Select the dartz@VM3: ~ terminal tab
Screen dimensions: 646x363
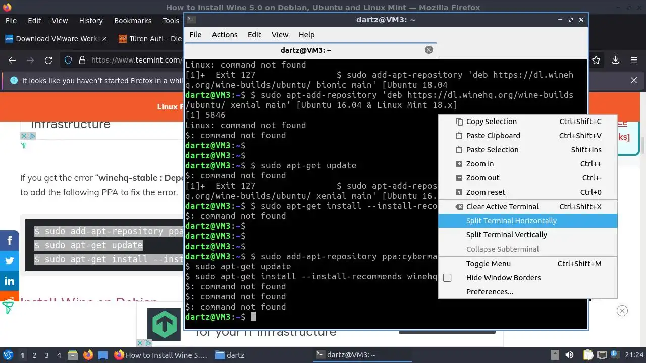click(x=305, y=50)
